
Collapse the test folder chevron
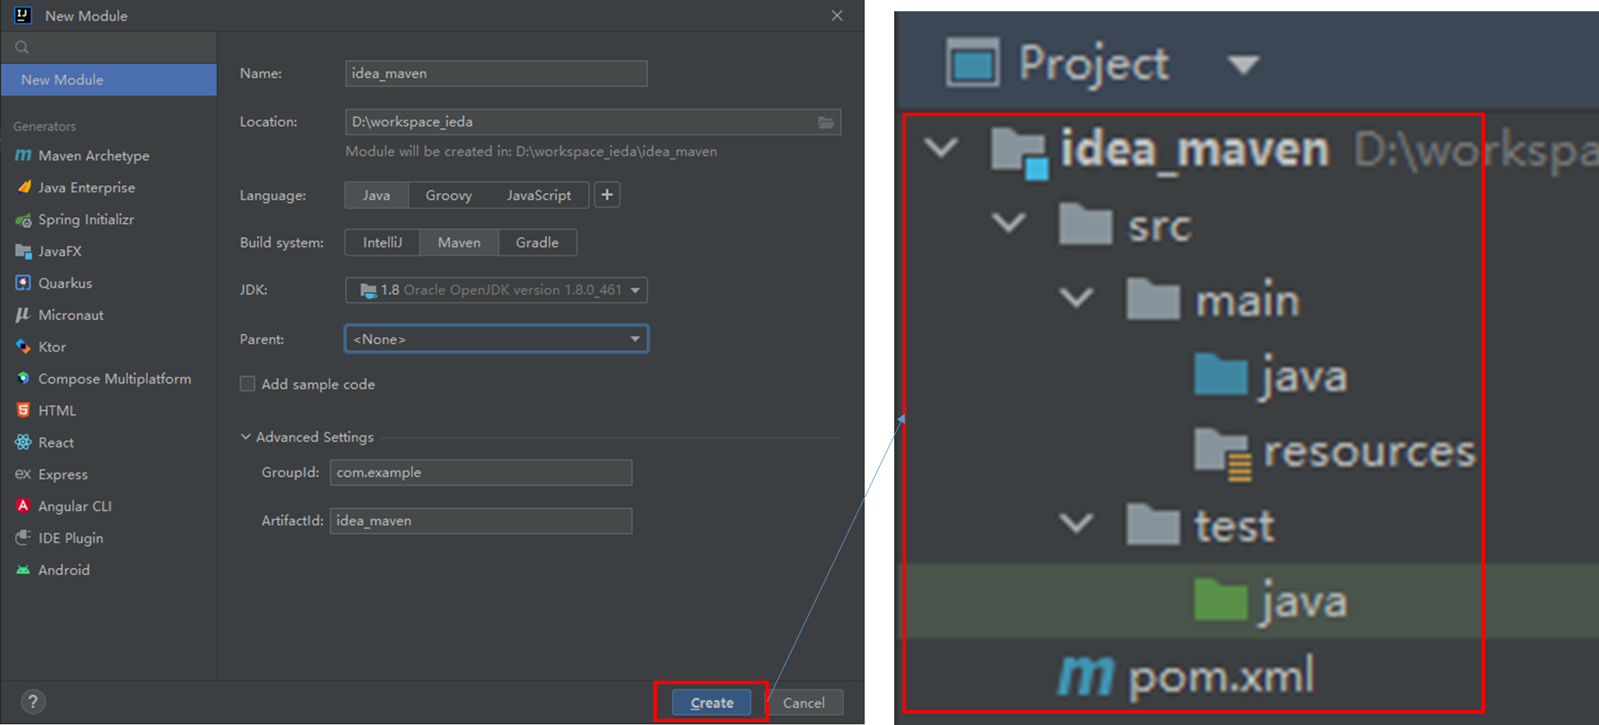[1077, 523]
